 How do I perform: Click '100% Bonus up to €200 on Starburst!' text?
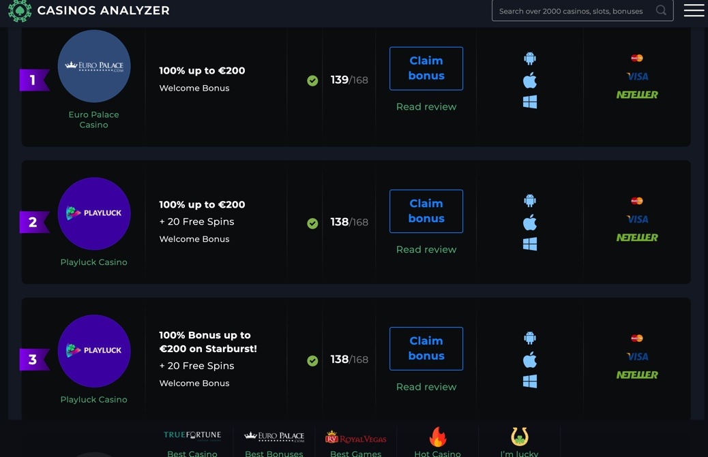click(208, 342)
